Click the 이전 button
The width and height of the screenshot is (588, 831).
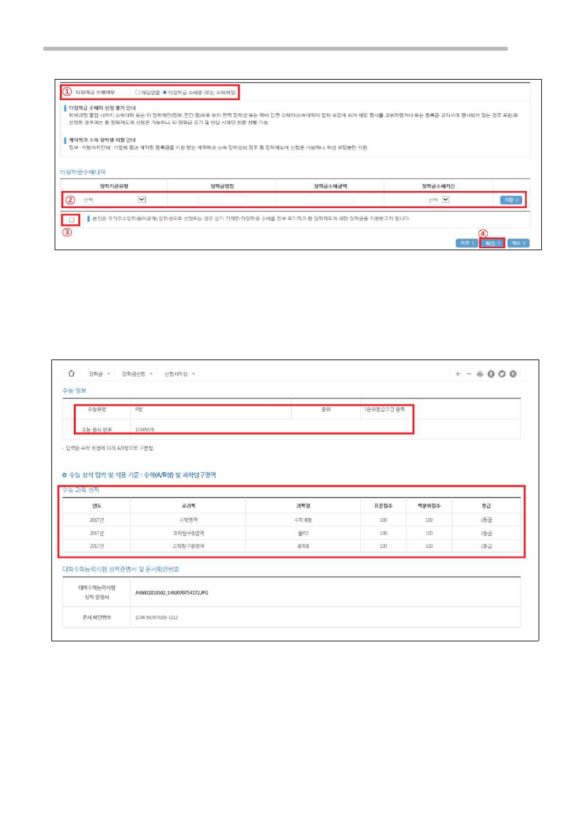pos(466,243)
